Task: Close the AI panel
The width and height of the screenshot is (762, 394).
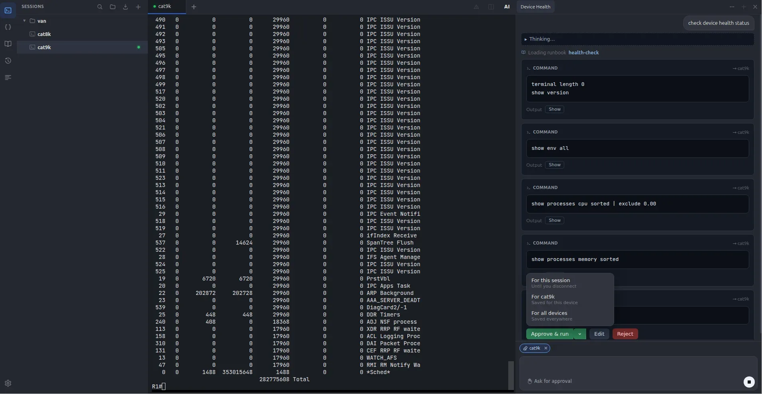Action: pos(755,7)
